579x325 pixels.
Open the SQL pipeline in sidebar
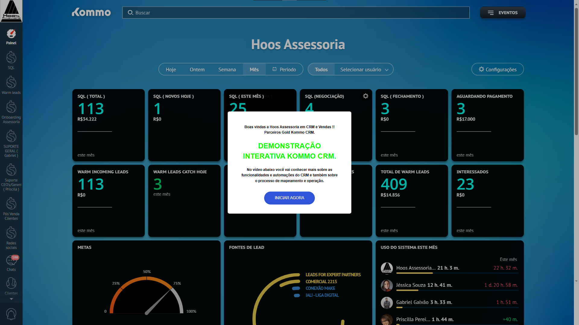(11, 60)
